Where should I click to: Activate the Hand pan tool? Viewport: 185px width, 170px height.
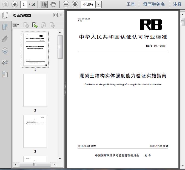click(x=53, y=4)
